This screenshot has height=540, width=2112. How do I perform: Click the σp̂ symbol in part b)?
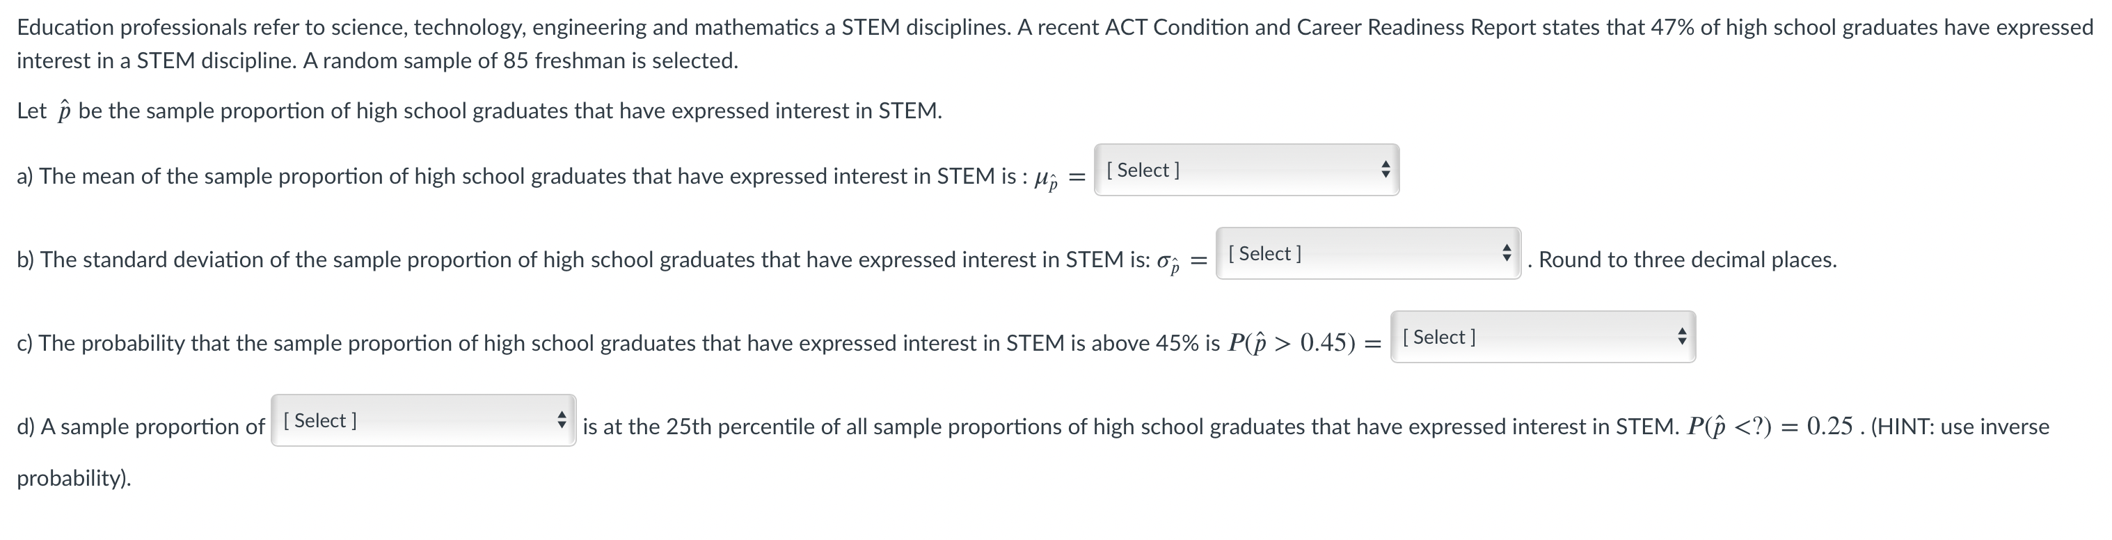click(x=1168, y=262)
